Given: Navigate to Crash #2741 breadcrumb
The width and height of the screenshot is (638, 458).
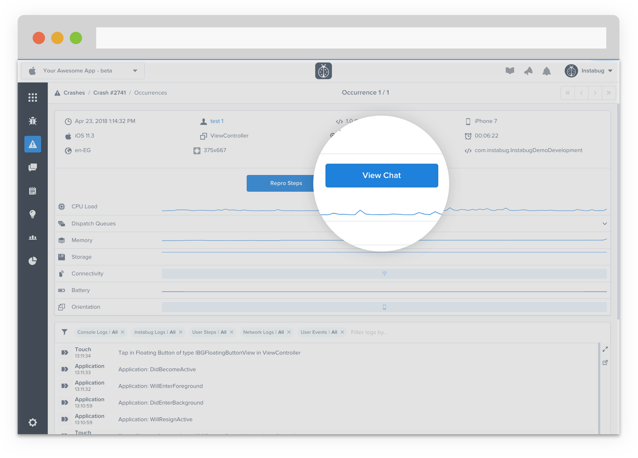Looking at the screenshot, I should [x=109, y=93].
